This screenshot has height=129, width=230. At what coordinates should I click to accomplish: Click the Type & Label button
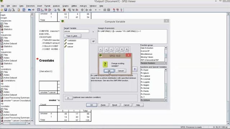point(73,36)
